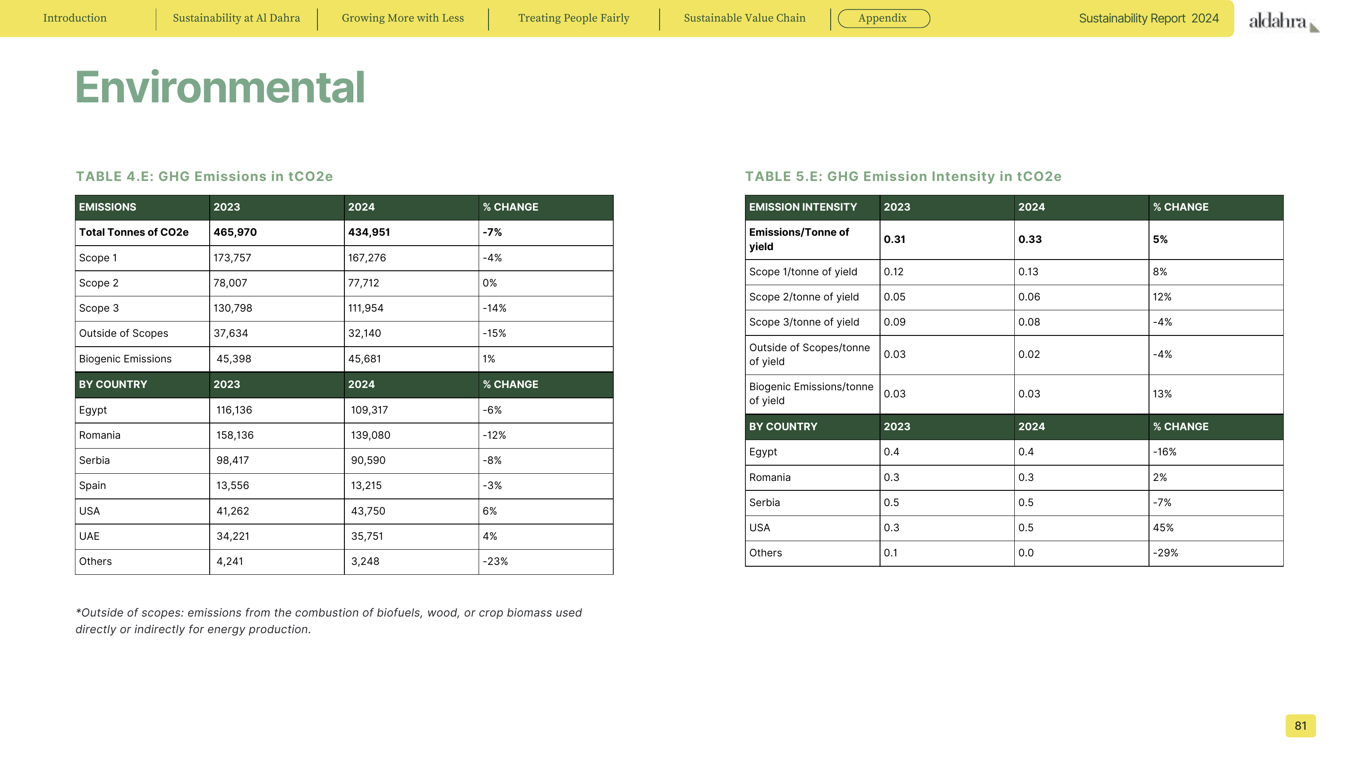Click Serbia intensity change of -7%

click(x=1162, y=503)
